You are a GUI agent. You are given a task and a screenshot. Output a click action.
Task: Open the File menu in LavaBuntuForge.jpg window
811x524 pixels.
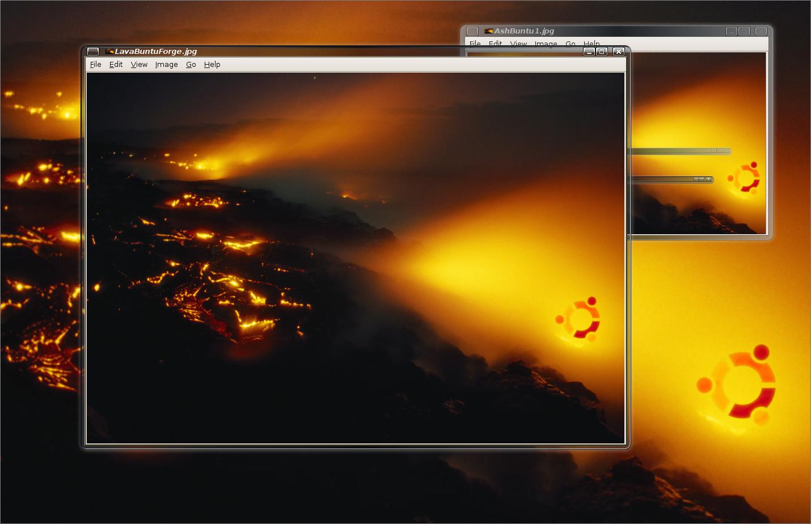[x=95, y=65]
